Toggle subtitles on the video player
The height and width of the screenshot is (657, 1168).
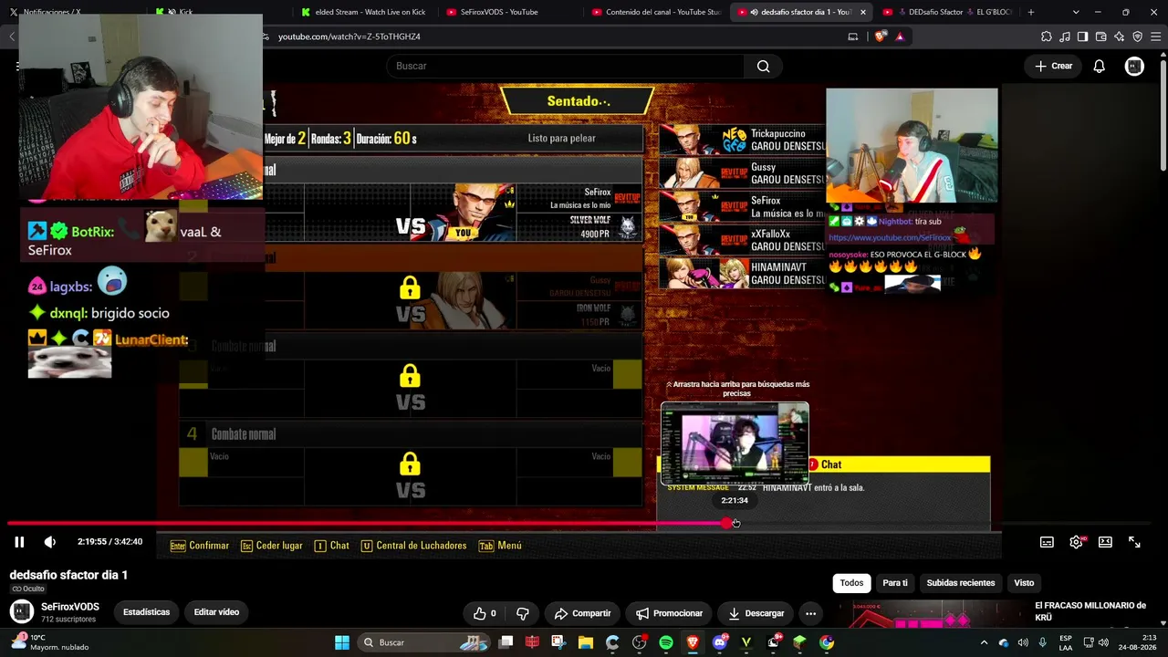click(x=1047, y=542)
